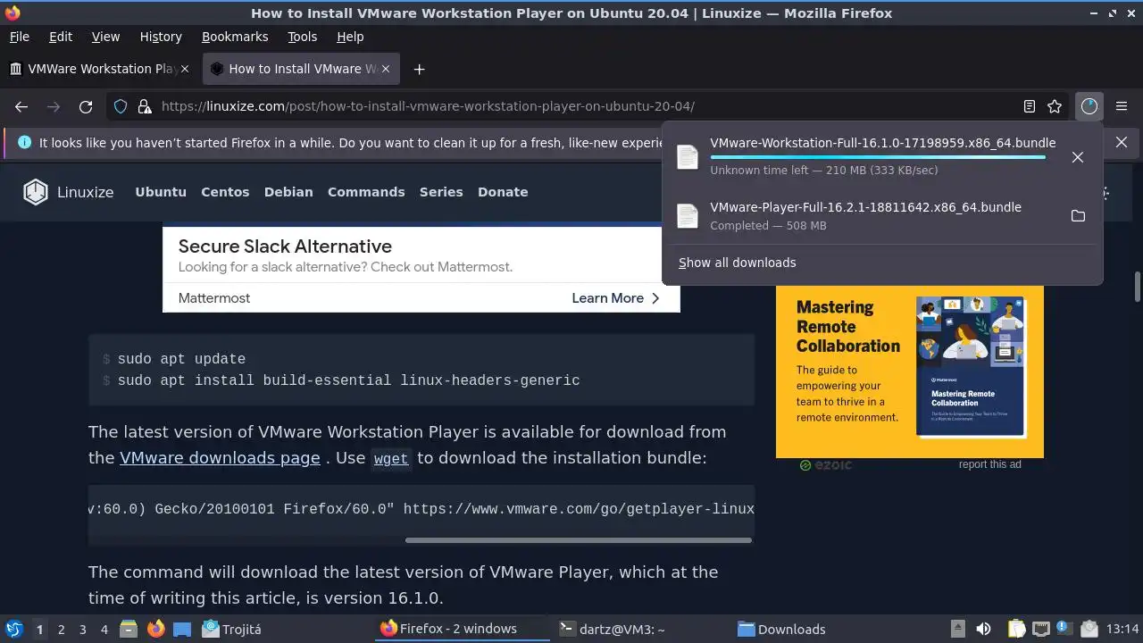Follow the VMware downloads page link
Screen dimensions: 1143x643
tap(220, 458)
